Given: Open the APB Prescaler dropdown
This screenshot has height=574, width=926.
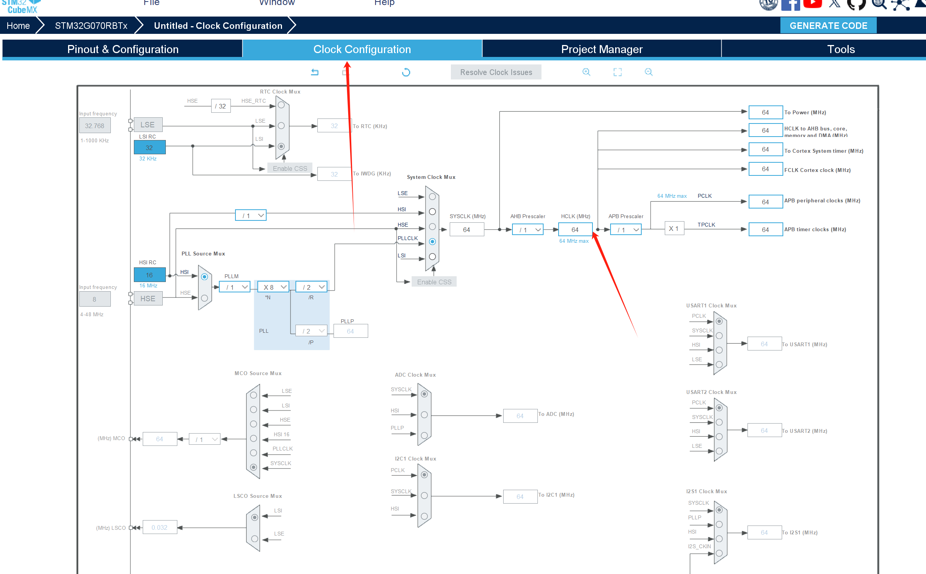Looking at the screenshot, I should [x=626, y=230].
